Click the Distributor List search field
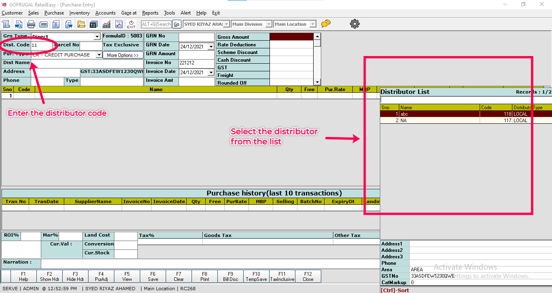The image size is (552, 293). pyautogui.click(x=466, y=100)
